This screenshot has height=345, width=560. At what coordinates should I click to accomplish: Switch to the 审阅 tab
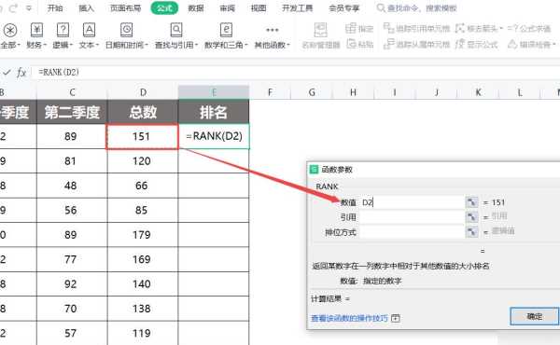(x=227, y=7)
